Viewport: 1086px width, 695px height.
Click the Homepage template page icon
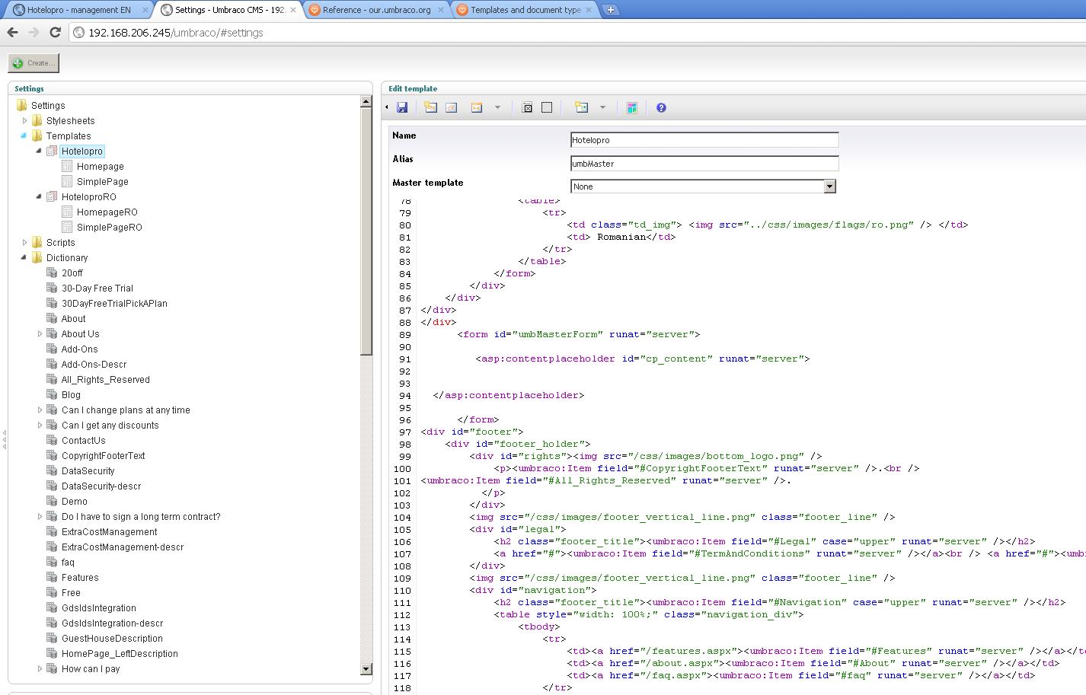tap(67, 166)
